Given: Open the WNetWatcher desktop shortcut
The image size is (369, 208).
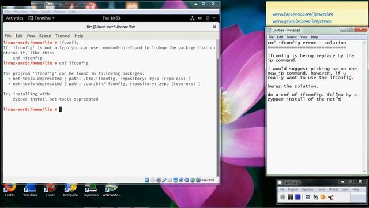Looking at the screenshot, I should (111, 190).
